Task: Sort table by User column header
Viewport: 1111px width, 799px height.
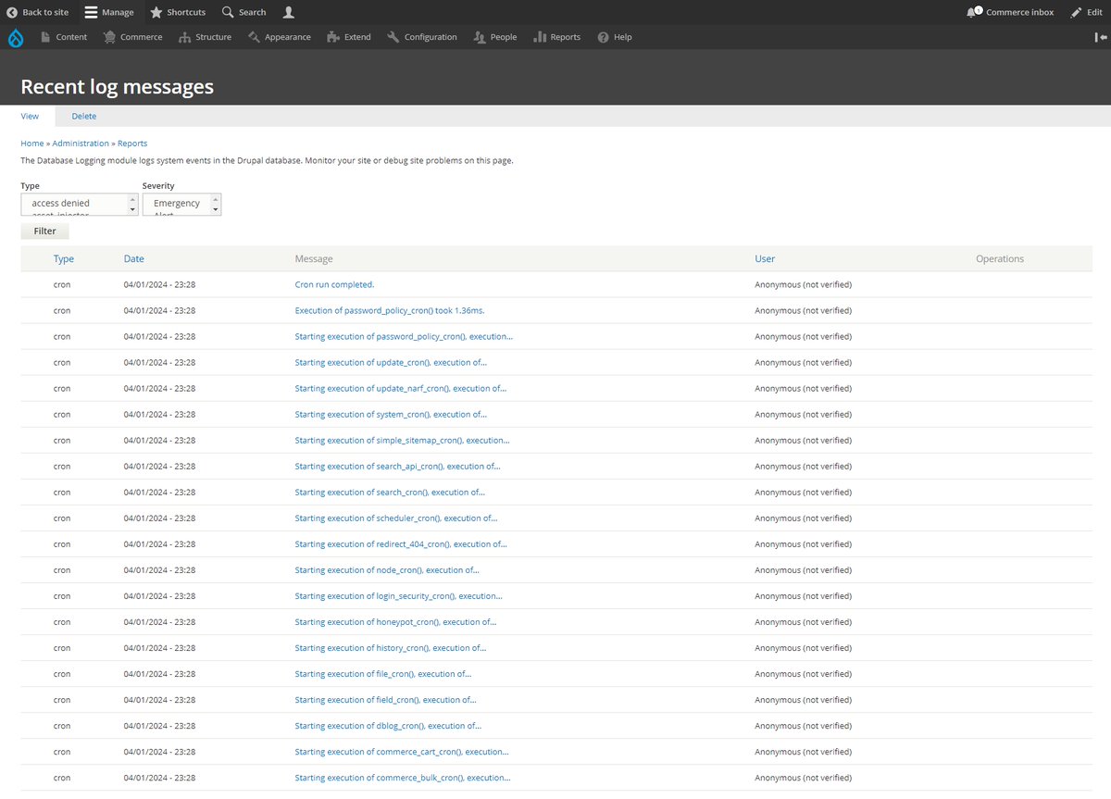Action: (765, 259)
